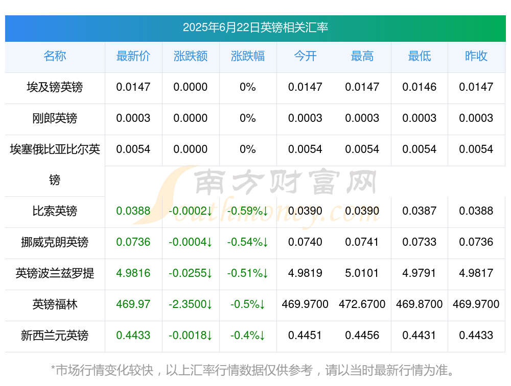Click change percent -0.54%↓
511x386 pixels.
[248, 242]
